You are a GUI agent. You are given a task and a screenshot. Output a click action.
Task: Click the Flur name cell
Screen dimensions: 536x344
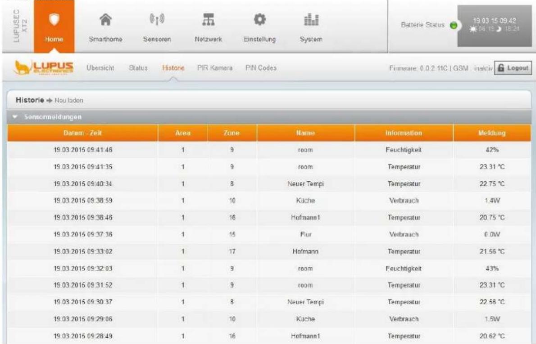pyautogui.click(x=305, y=234)
